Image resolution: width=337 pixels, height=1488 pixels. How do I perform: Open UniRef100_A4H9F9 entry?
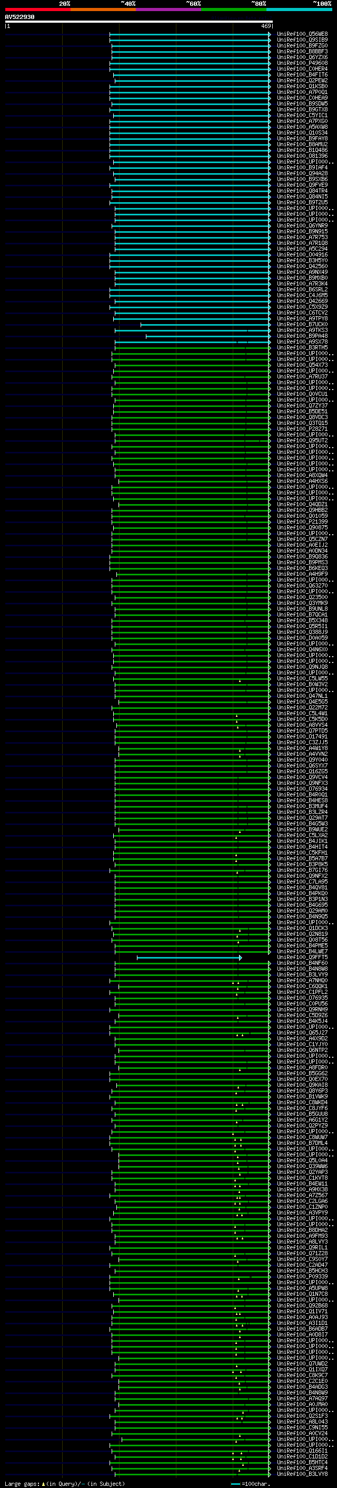(x=302, y=574)
